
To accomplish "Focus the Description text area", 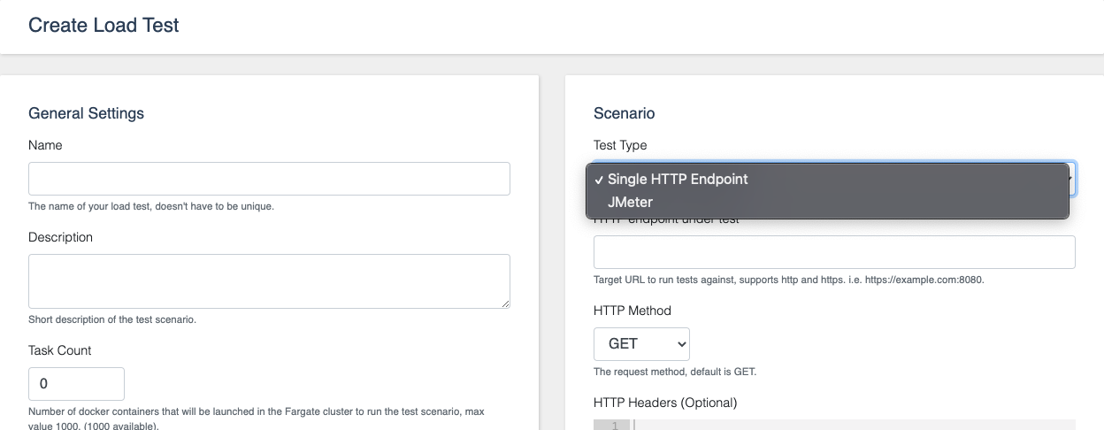I will click(269, 281).
